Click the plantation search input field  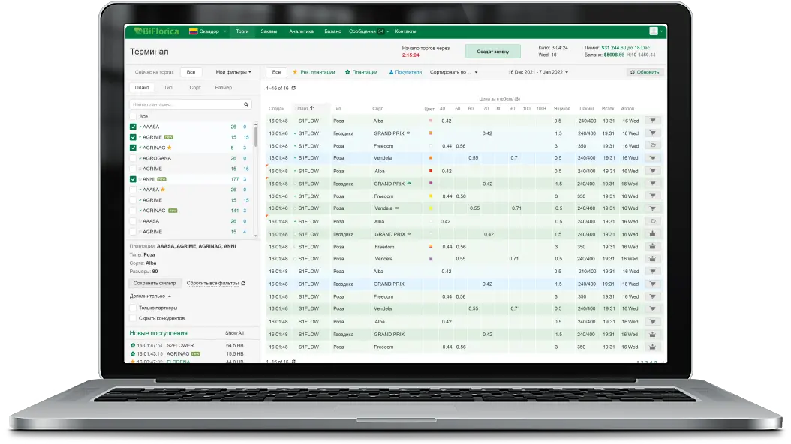click(185, 104)
